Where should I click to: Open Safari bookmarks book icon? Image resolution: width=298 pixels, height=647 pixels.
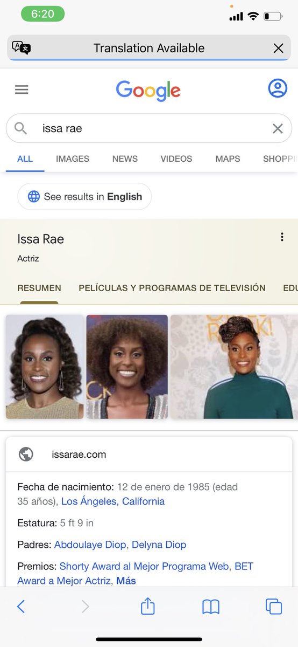(x=211, y=607)
